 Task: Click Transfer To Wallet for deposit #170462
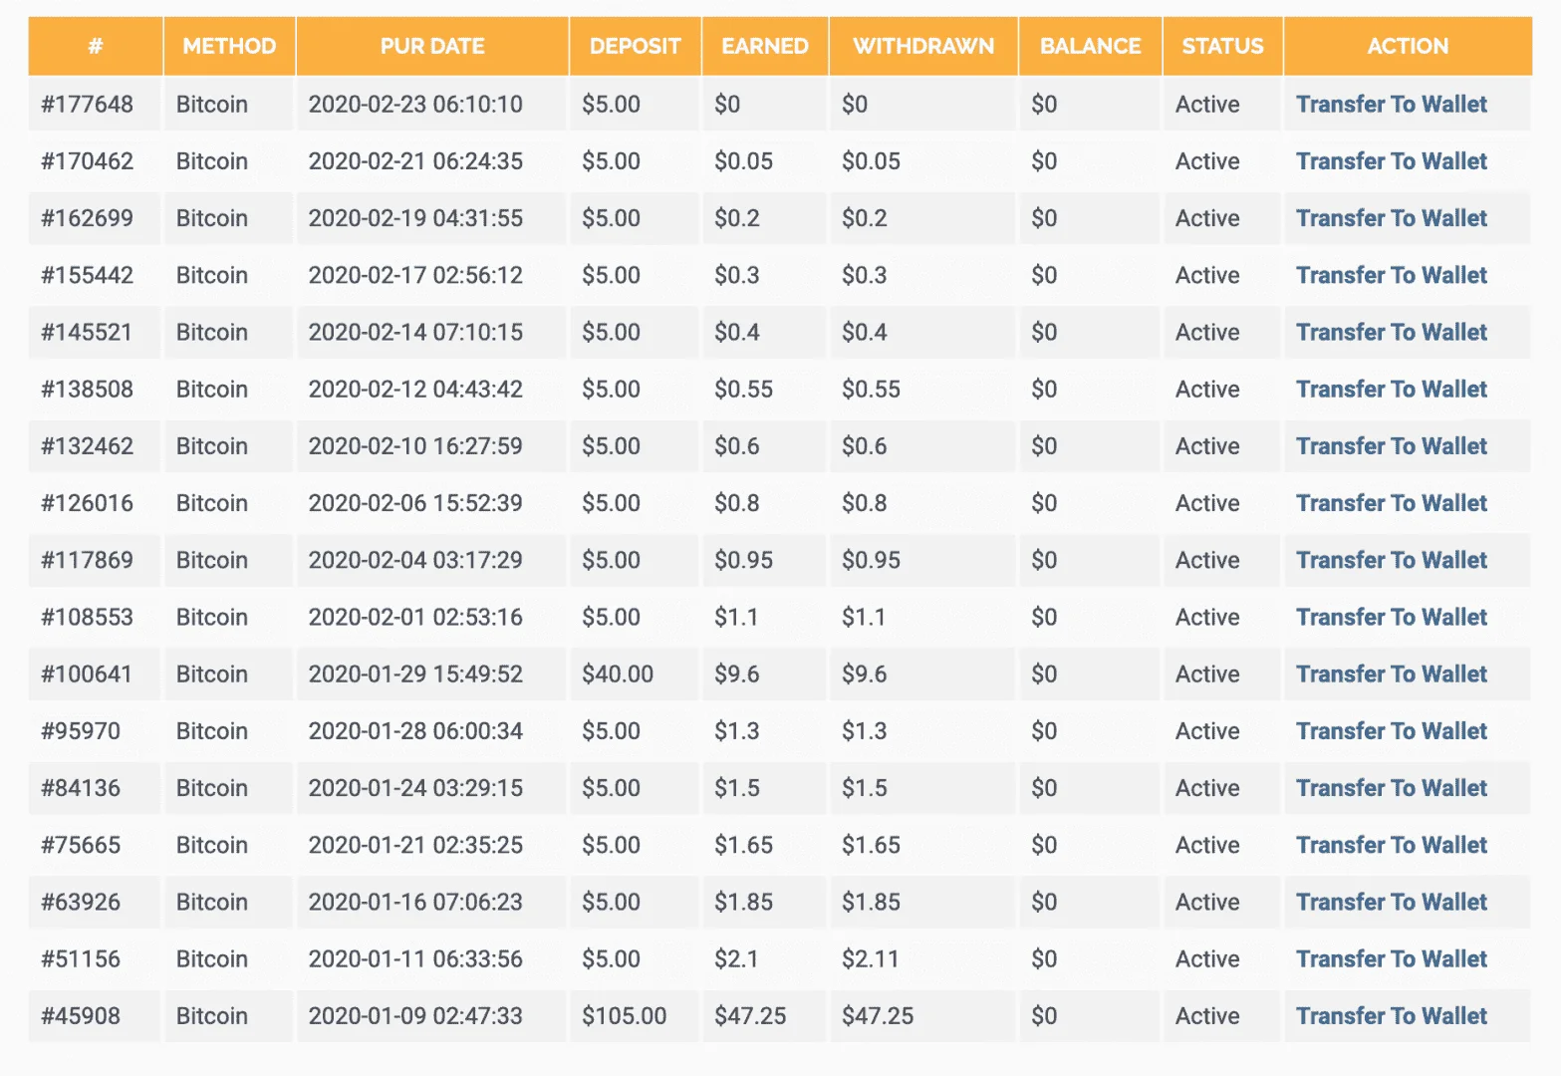point(1391,161)
